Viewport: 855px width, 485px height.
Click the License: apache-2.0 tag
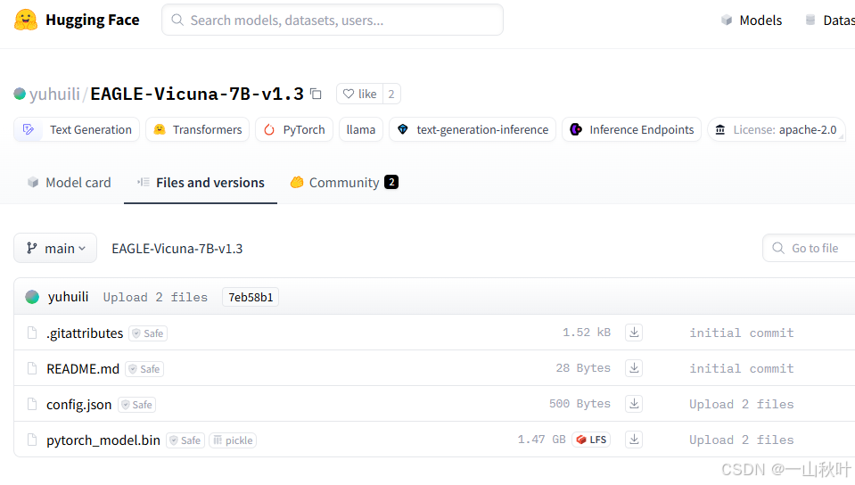pos(776,130)
